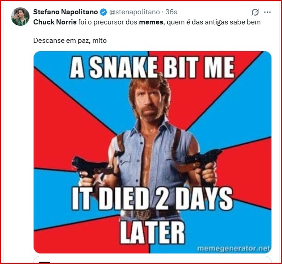Viewport: 282px width, 264px height.
Task: Click the memegenerator.net watermark
Action: 233,249
